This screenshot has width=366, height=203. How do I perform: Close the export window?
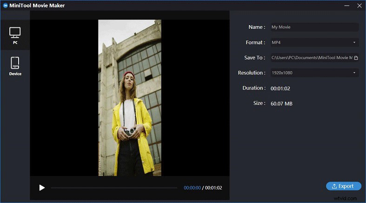tap(359, 6)
